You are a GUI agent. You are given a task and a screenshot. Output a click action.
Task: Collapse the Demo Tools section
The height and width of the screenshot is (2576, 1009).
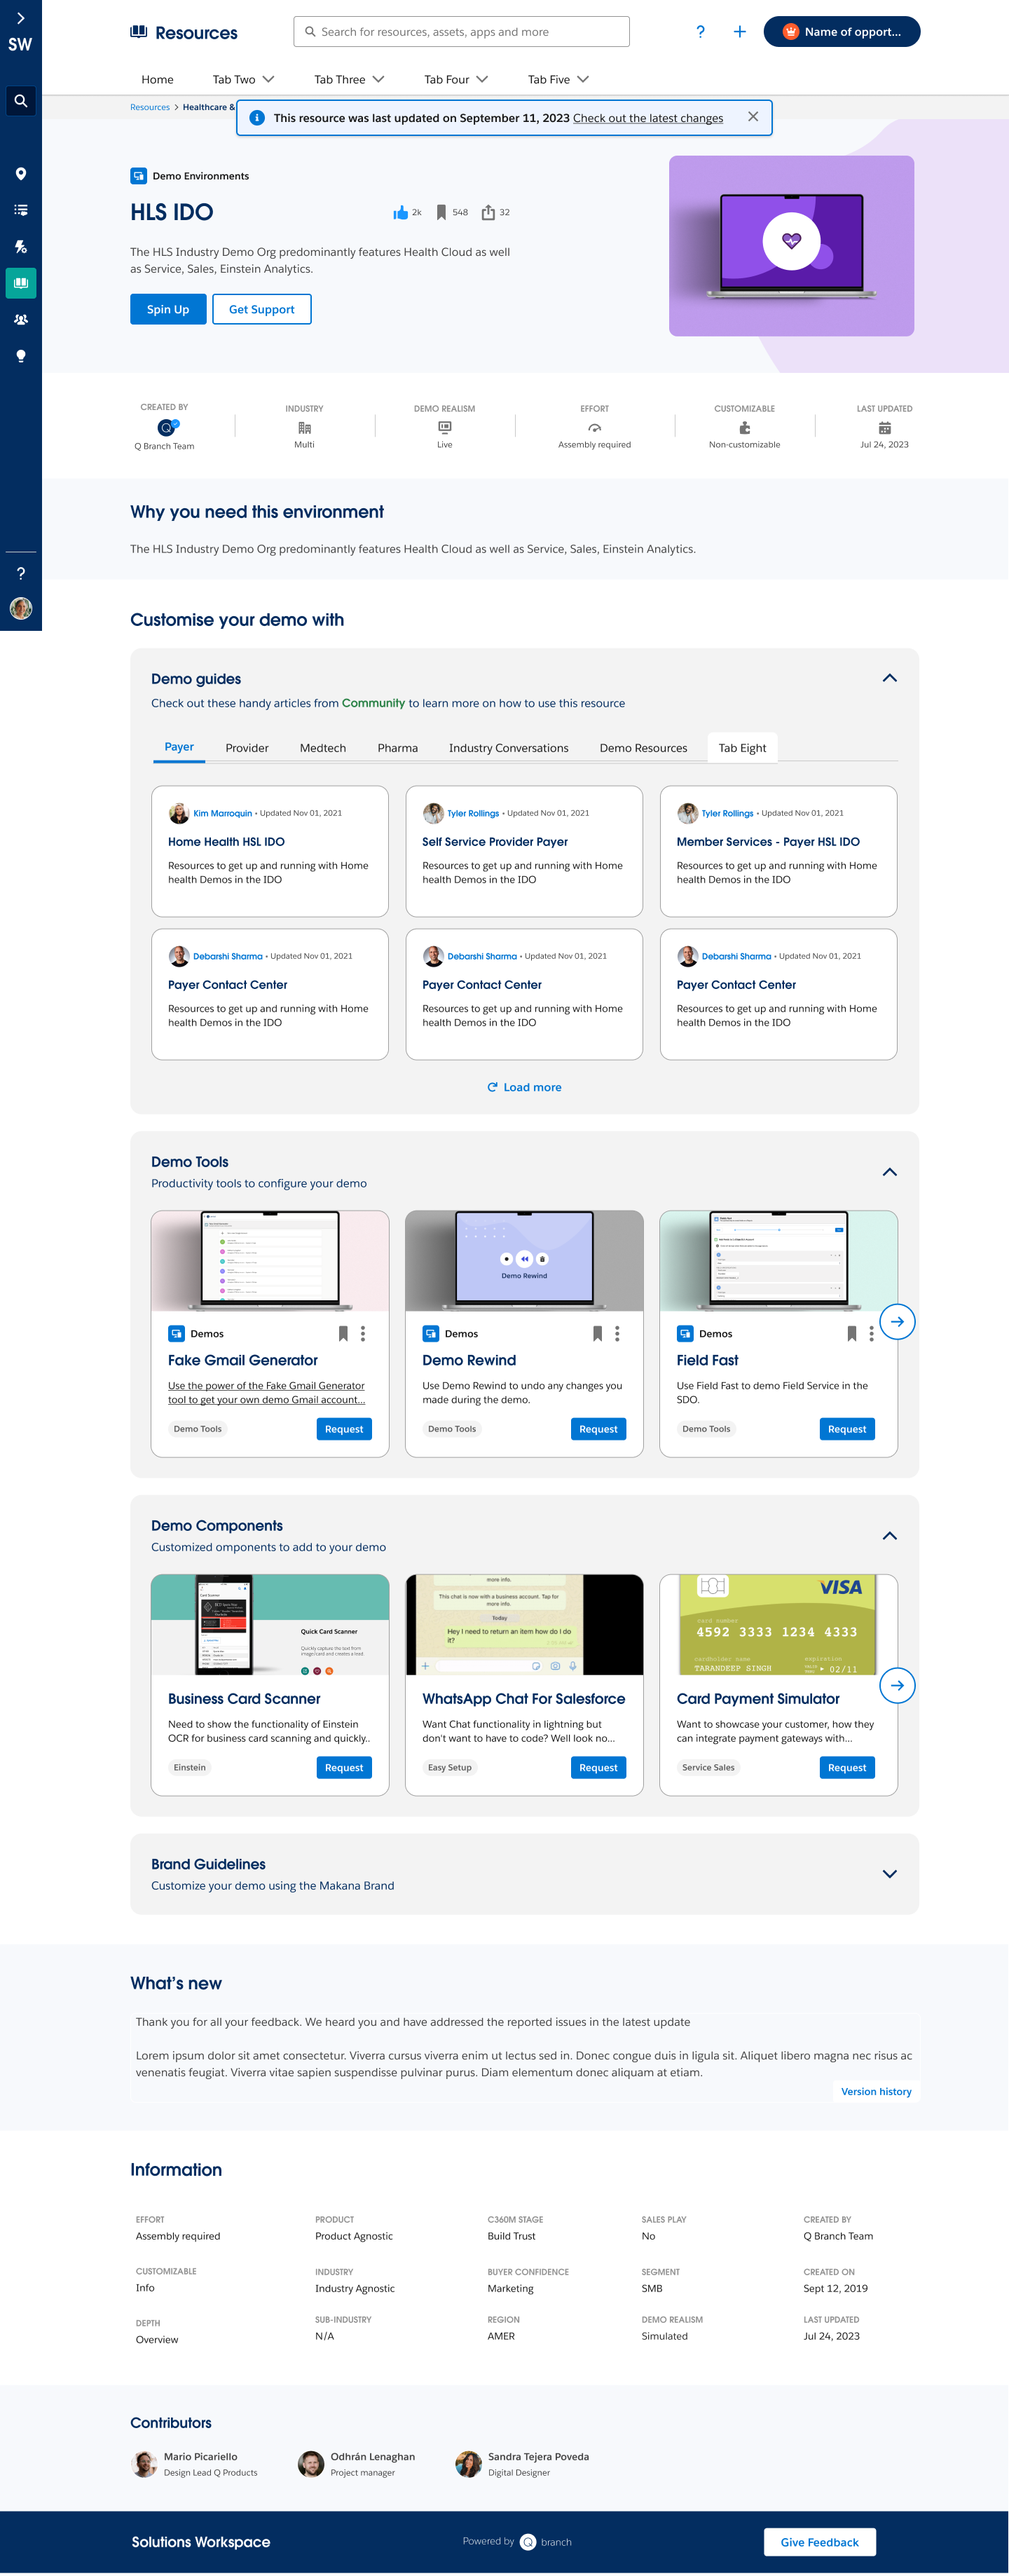click(x=889, y=1171)
